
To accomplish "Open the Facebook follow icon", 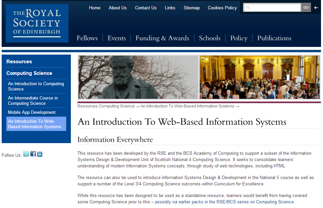I will pyautogui.click(x=33, y=154).
